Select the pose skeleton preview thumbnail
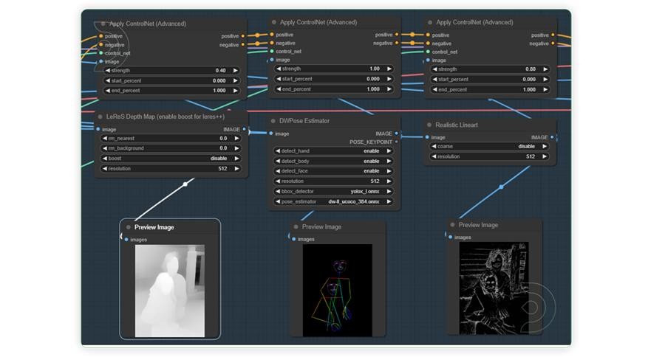665x357 pixels. point(338,291)
